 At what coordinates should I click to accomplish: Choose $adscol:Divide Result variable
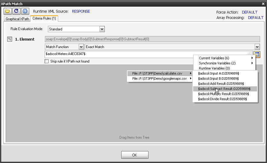(225, 99)
